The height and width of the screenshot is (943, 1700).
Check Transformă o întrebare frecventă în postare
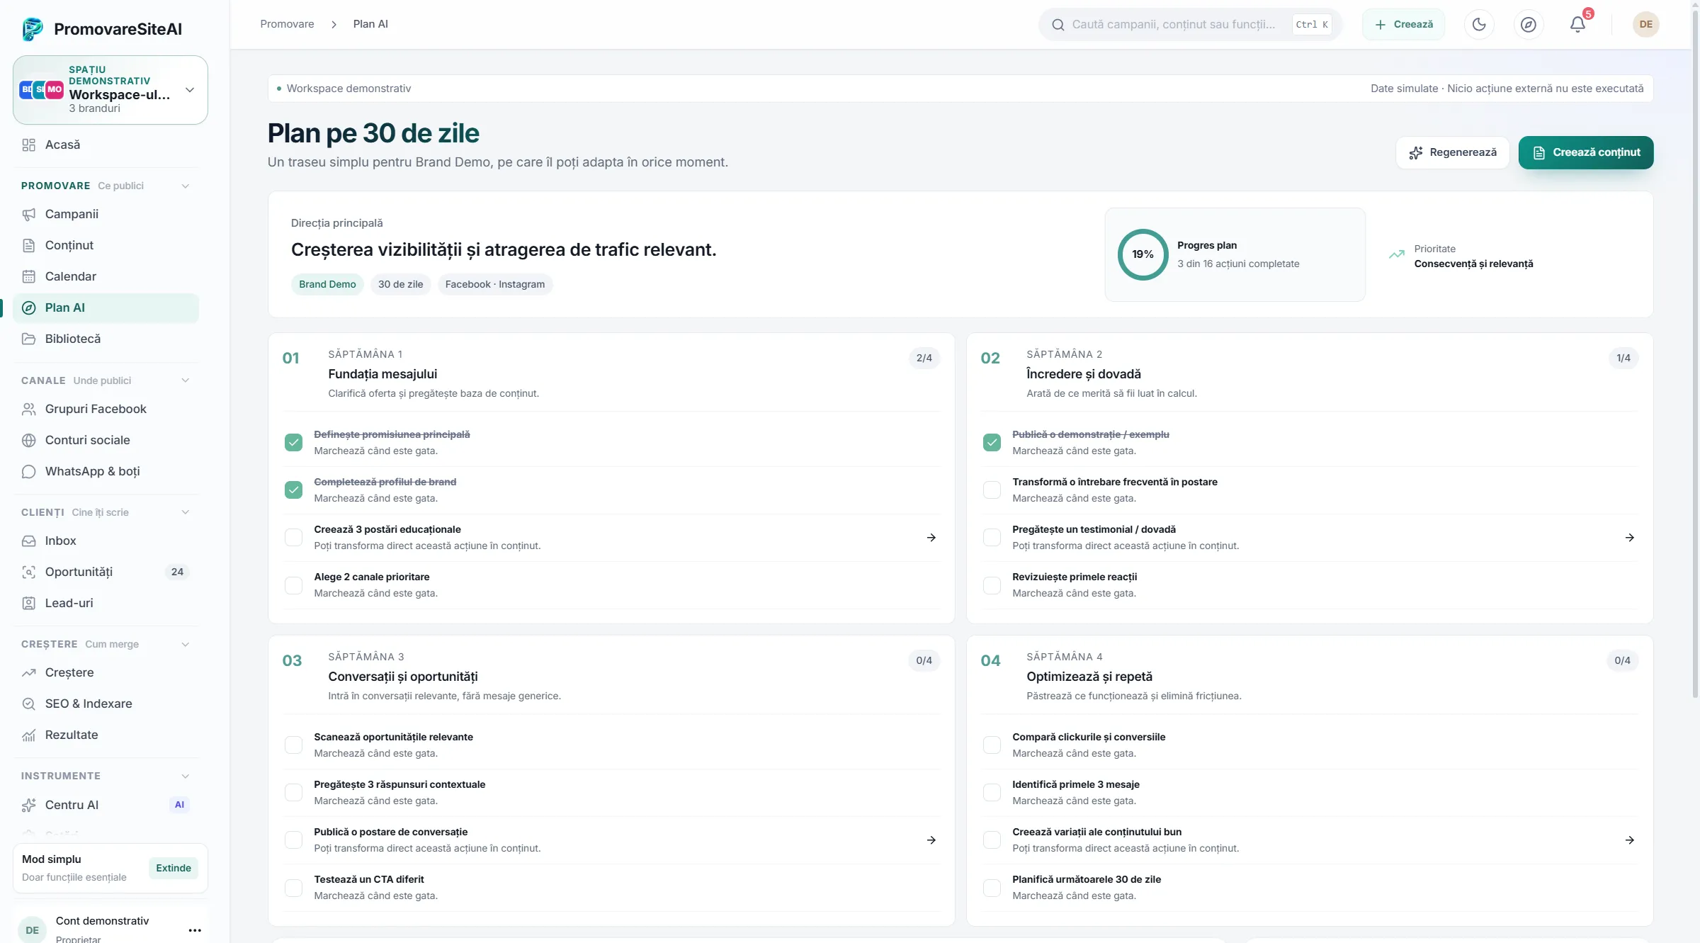point(992,490)
